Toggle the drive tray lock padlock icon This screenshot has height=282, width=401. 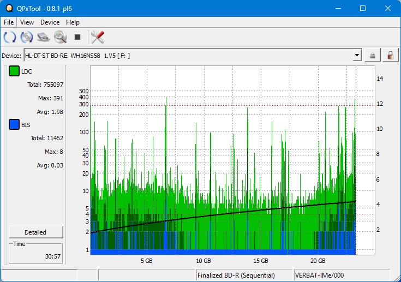390,55
